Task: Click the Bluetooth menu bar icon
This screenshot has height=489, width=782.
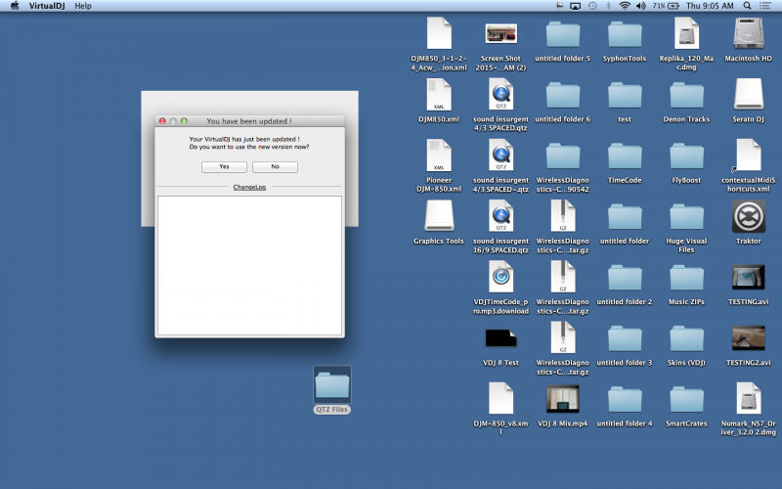Action: click(x=608, y=6)
